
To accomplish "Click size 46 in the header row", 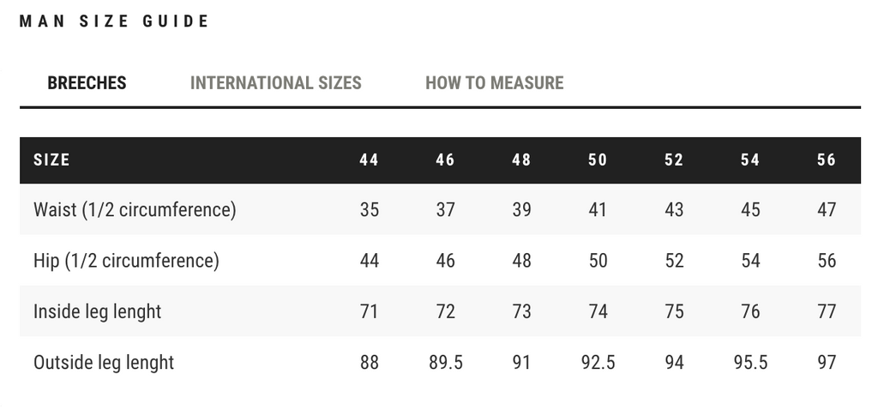I will 445,160.
